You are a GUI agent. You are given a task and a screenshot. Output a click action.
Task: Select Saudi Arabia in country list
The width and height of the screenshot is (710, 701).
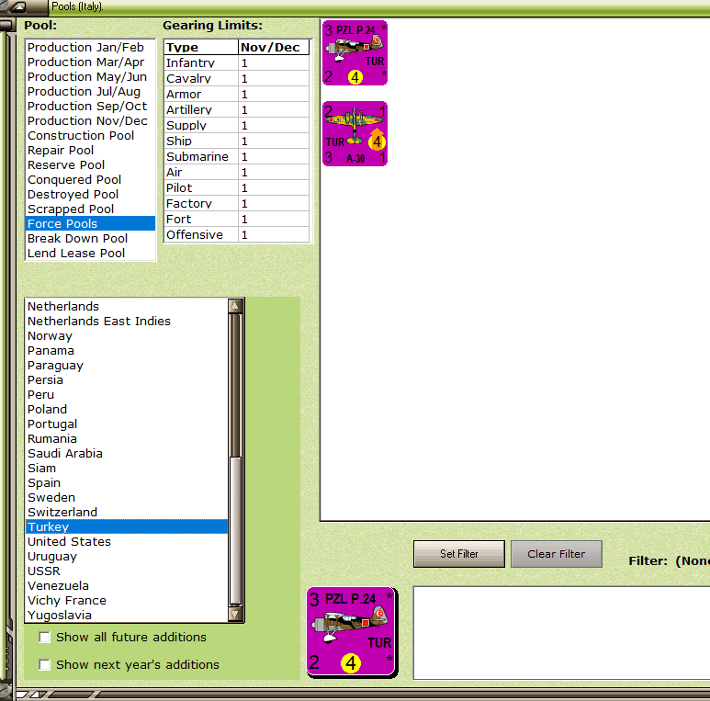click(127, 453)
